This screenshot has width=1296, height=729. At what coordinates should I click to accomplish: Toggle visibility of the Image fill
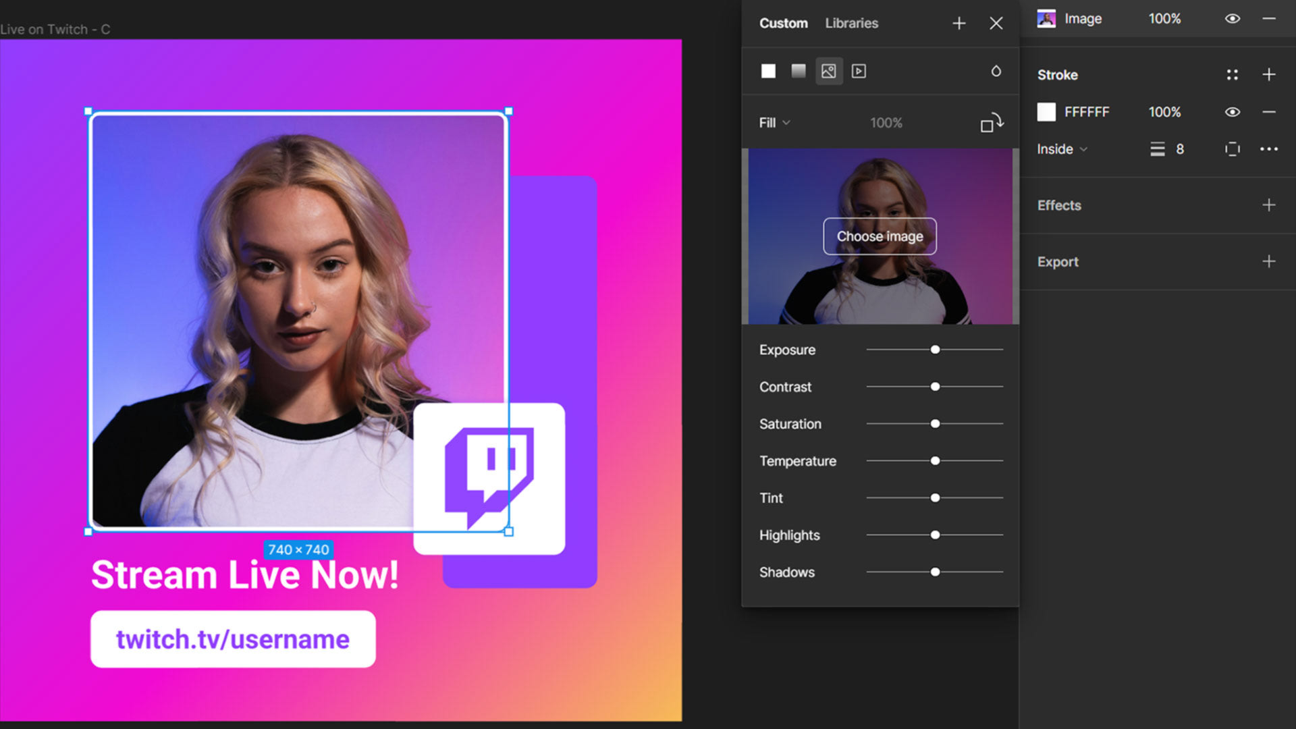click(1232, 19)
